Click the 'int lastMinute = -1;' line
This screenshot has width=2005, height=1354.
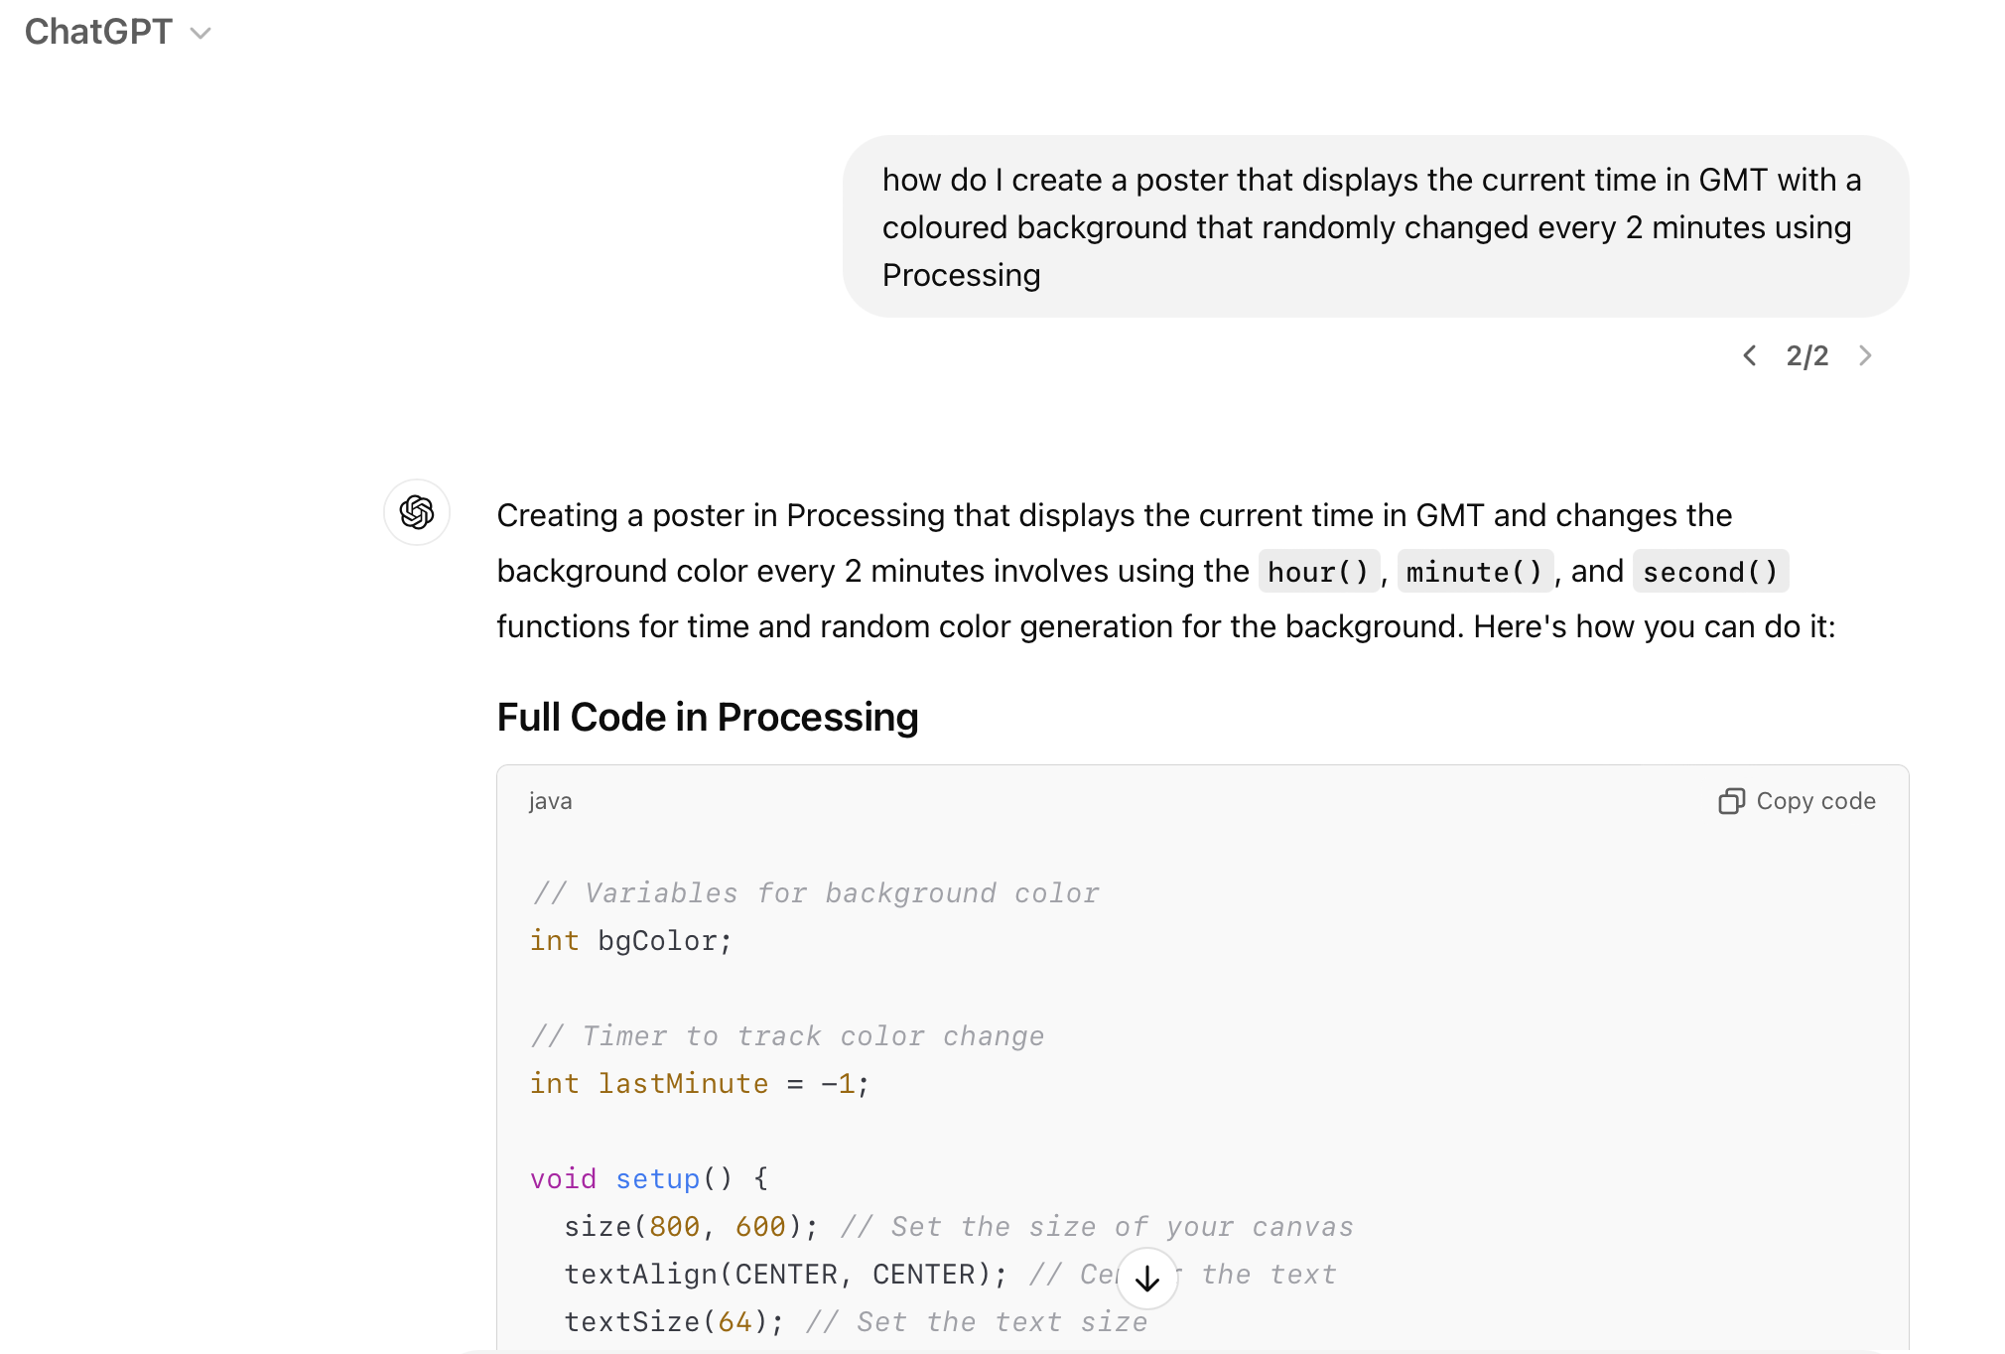700,1084
